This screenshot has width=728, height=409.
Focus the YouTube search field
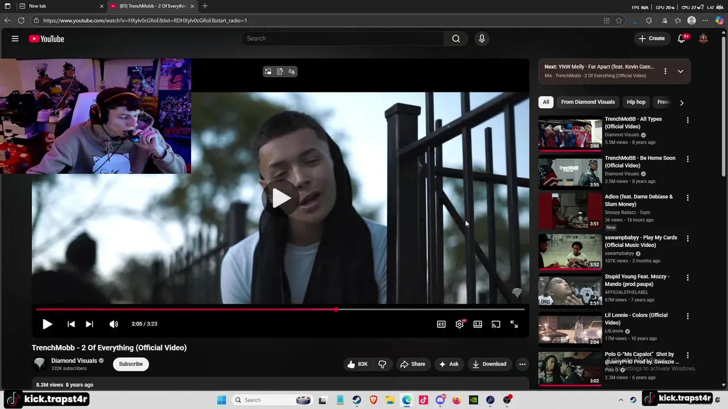pyautogui.click(x=343, y=39)
